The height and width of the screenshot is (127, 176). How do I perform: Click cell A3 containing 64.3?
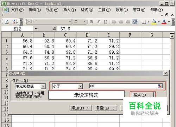pyautogui.click(x=22, y=52)
